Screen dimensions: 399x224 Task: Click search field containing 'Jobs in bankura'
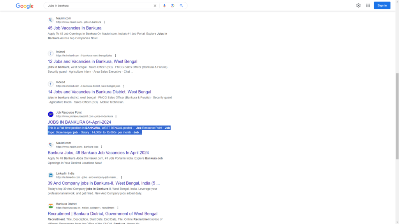pyautogui.click(x=99, y=5)
